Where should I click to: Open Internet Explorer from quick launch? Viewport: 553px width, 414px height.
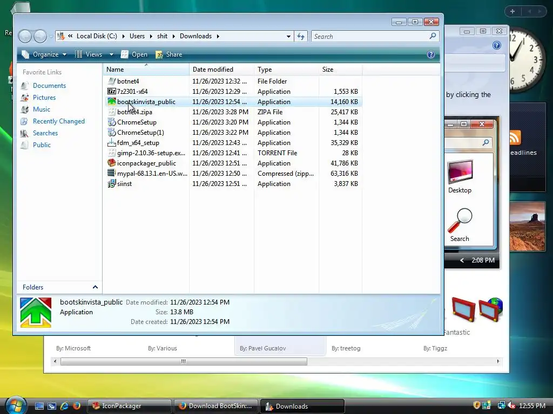(64, 406)
